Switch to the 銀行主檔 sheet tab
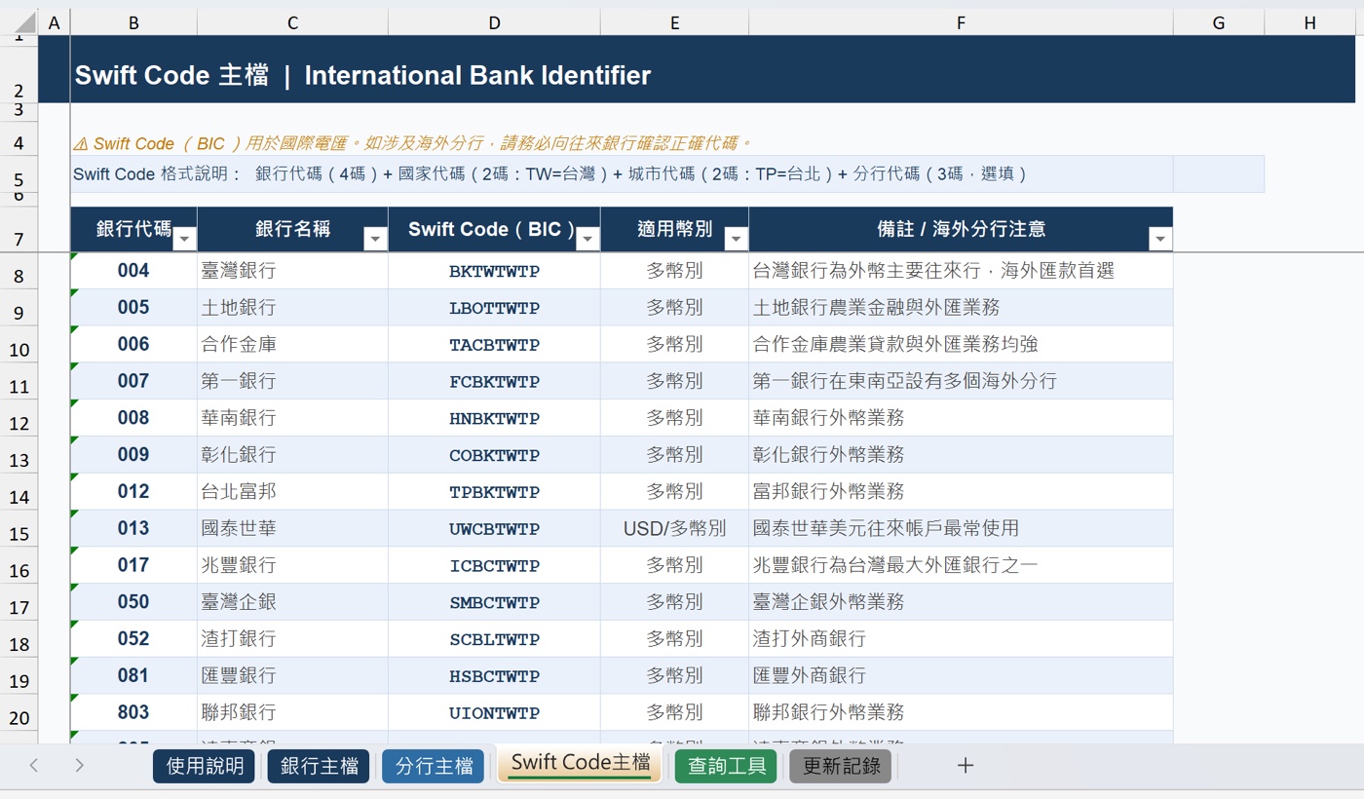The image size is (1364, 799). pos(319,766)
